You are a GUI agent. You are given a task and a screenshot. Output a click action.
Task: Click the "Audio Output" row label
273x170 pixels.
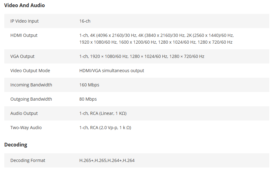click(x=24, y=113)
